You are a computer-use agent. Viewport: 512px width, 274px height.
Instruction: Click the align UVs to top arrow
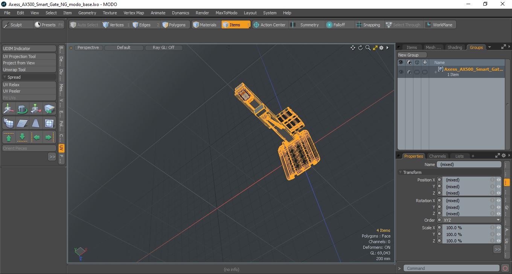point(9,137)
